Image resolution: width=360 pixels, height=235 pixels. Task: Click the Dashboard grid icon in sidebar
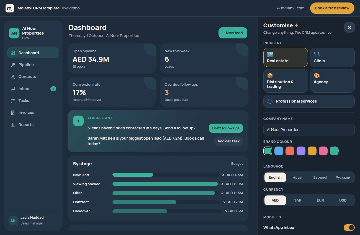(13, 53)
